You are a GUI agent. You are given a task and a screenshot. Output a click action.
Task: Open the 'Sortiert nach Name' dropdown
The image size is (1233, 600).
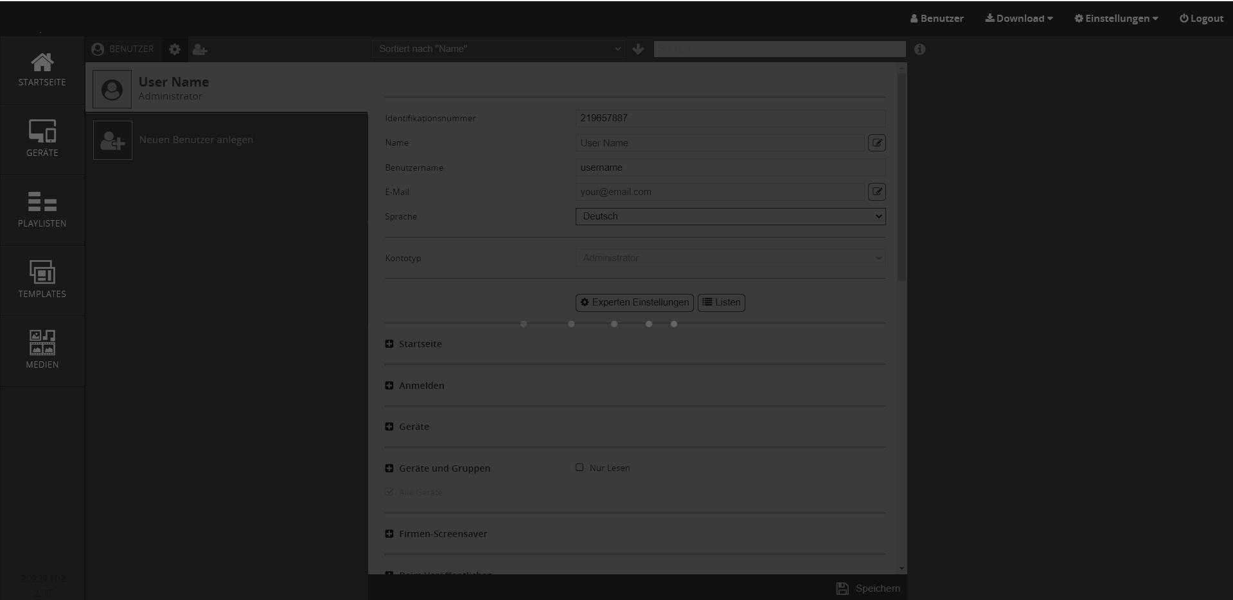(499, 49)
